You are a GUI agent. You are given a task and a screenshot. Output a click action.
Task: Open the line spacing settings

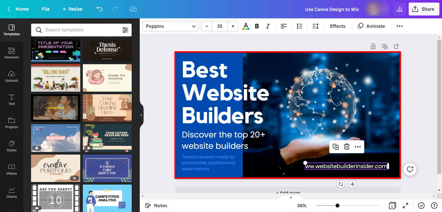(315, 26)
